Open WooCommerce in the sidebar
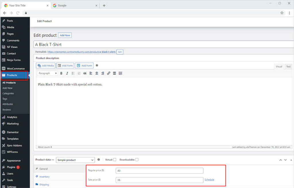294x188 pixels. pyautogui.click(x=16, y=69)
